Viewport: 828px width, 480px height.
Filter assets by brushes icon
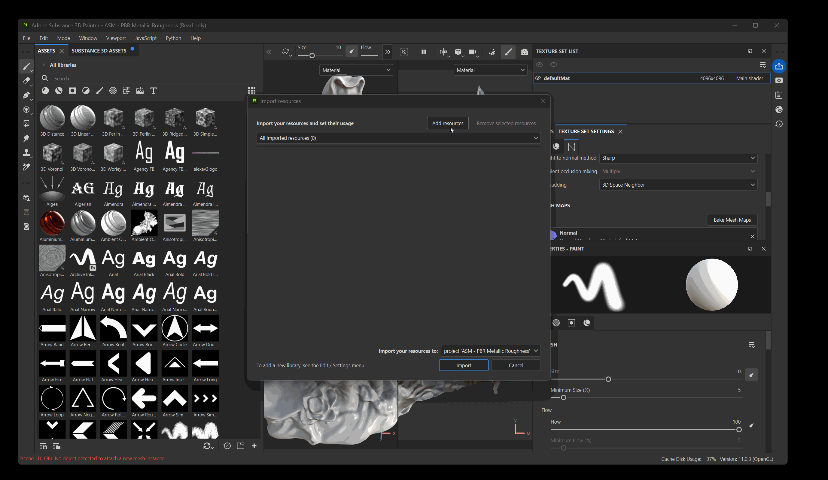point(99,91)
